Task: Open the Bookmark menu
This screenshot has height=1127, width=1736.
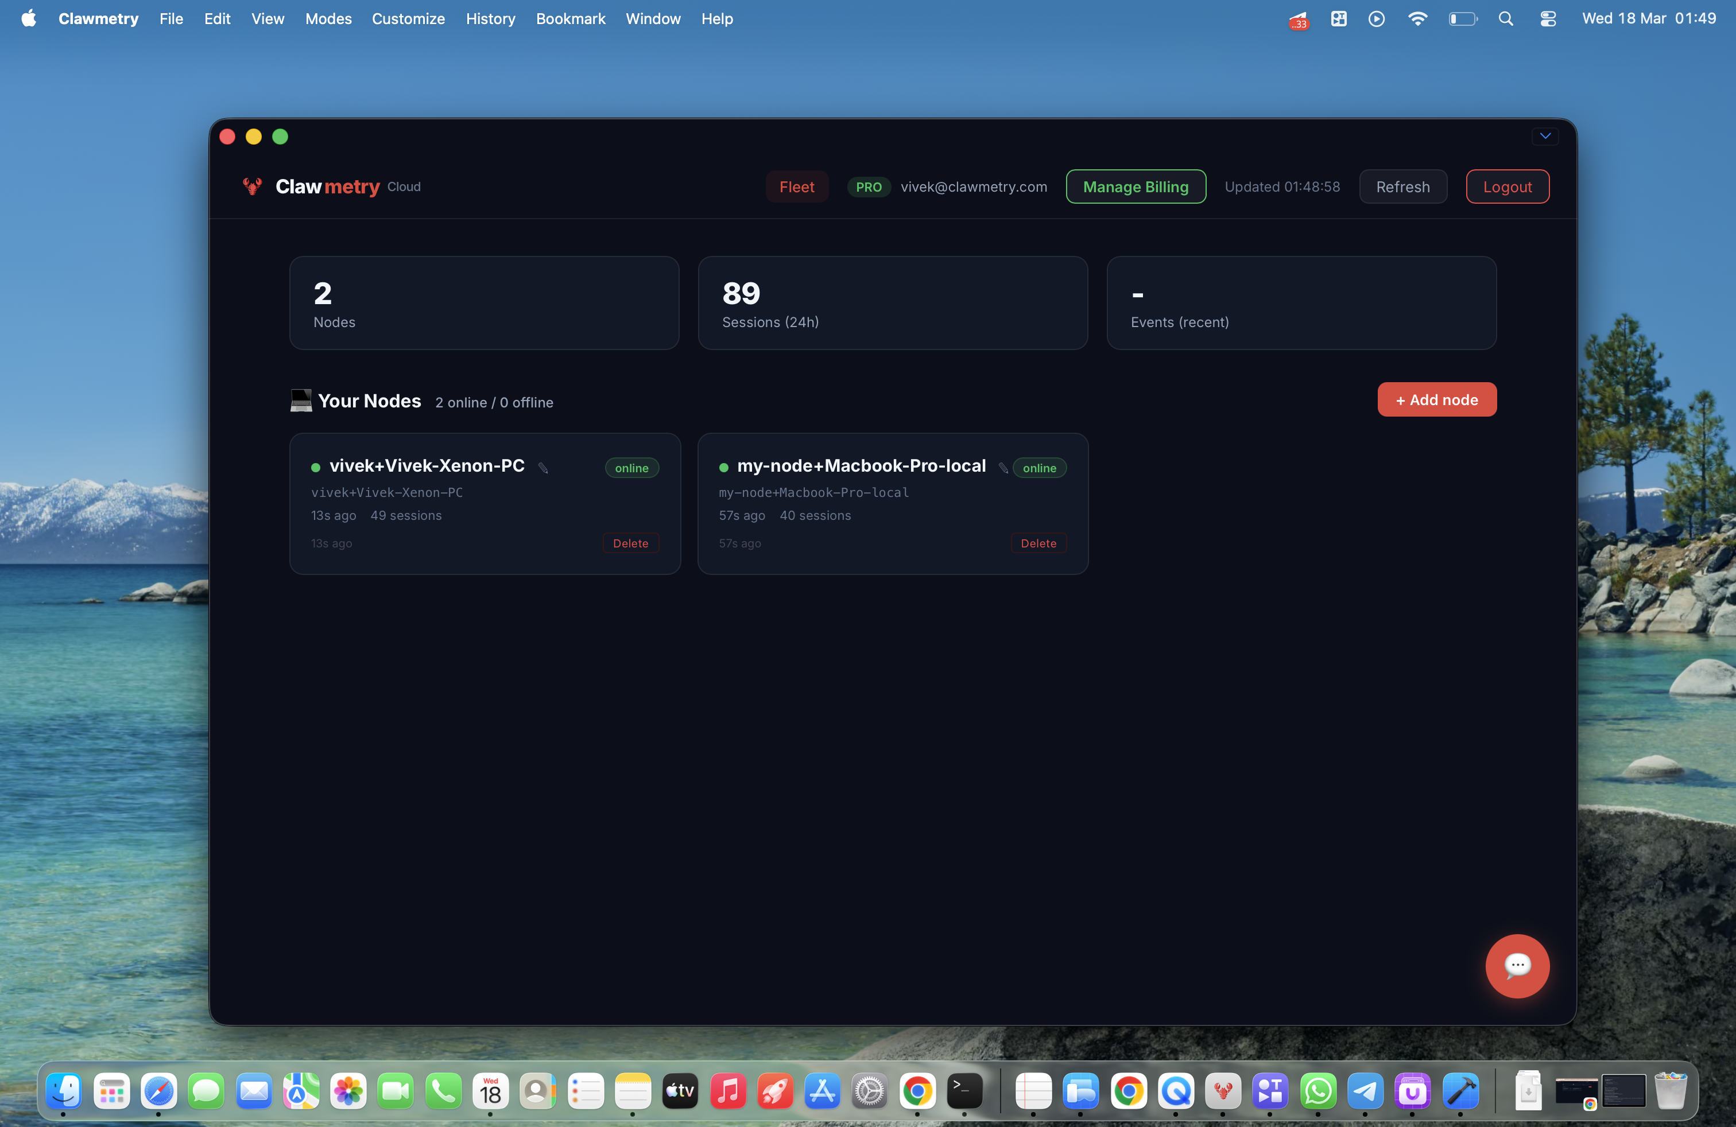Action: [x=571, y=19]
